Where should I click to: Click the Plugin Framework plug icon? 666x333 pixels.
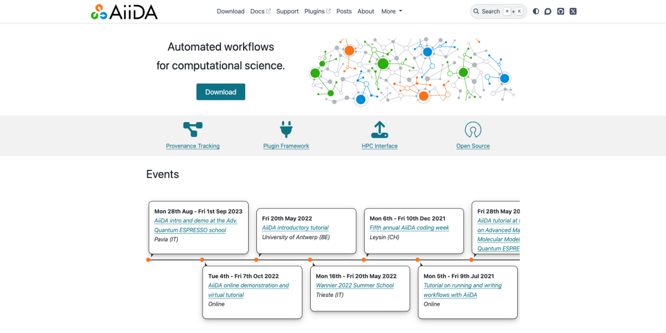[x=286, y=129]
